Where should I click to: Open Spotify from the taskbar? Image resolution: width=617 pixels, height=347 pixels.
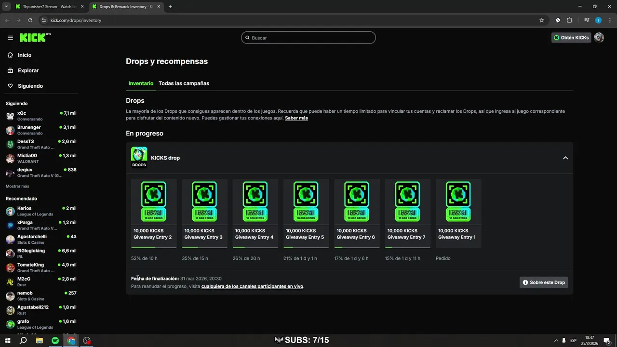(x=55, y=340)
